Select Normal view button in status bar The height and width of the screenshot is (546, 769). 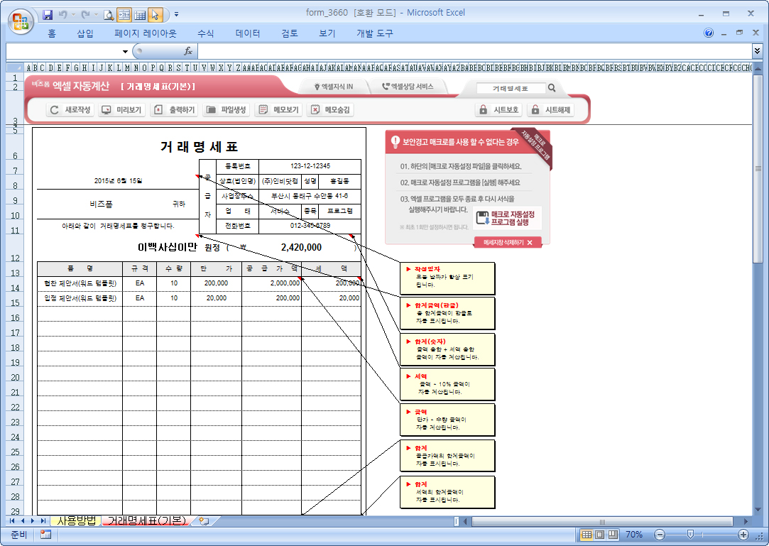(587, 535)
